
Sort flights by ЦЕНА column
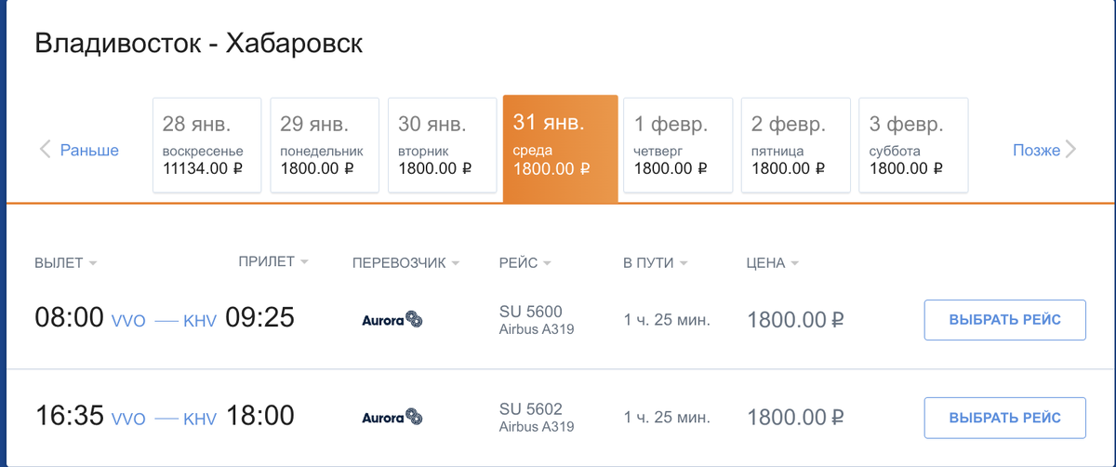[772, 263]
